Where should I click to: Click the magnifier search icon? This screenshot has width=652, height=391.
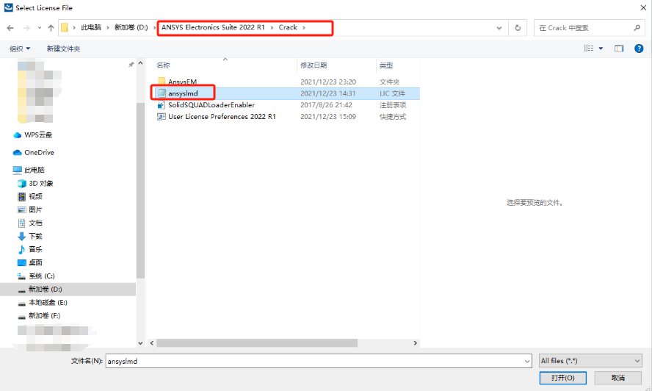(x=637, y=28)
